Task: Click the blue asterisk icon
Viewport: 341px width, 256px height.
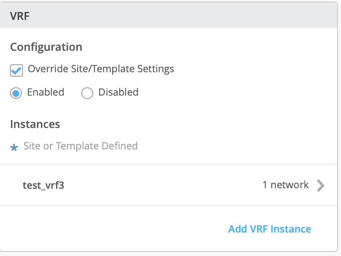Action: tap(14, 147)
